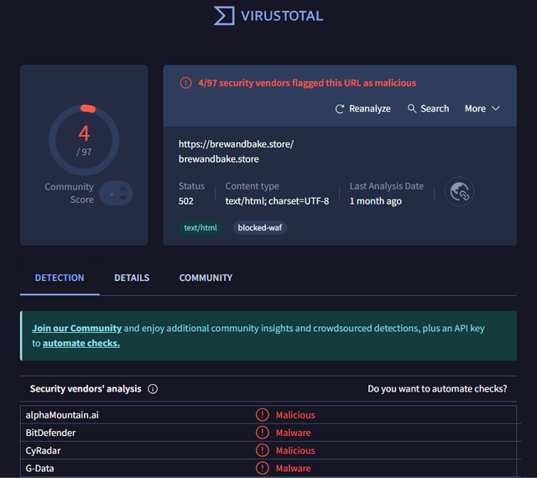Screen dimensions: 537x478
Task: Select the alphaMountain.ai vendor name
Action: [62, 415]
